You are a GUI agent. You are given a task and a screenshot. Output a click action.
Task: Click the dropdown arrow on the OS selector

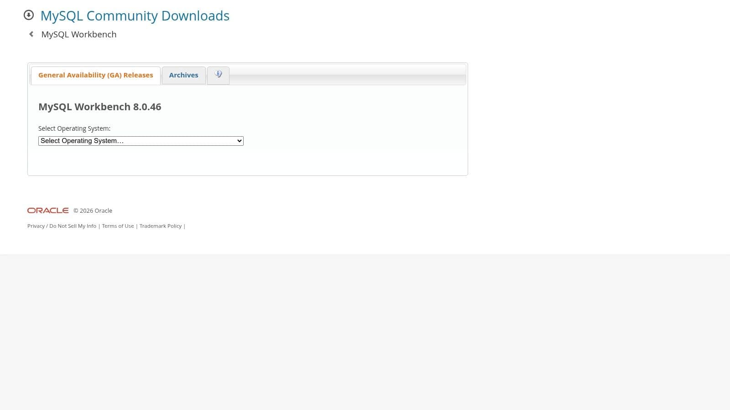(239, 141)
